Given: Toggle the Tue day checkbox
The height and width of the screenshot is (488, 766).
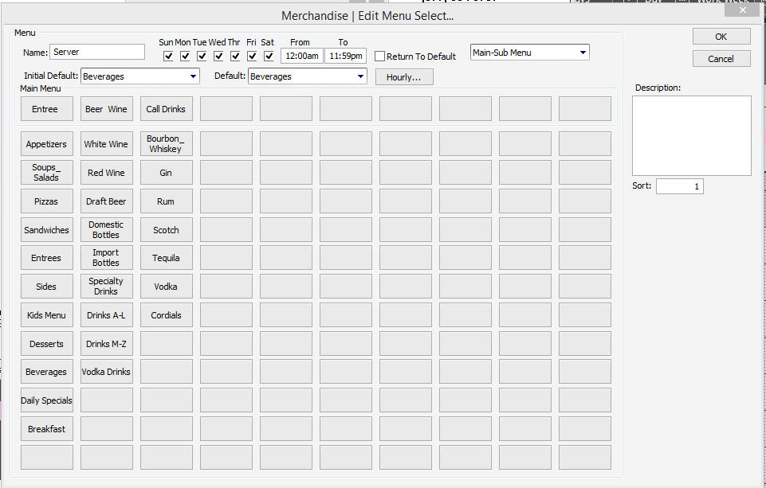Looking at the screenshot, I should (x=202, y=56).
